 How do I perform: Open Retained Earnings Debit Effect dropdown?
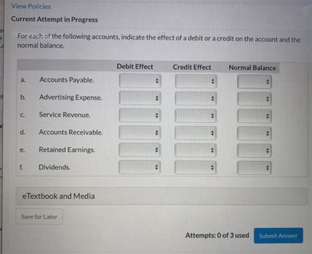[140, 150]
